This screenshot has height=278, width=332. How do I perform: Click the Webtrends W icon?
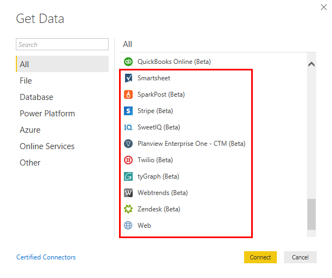128,193
